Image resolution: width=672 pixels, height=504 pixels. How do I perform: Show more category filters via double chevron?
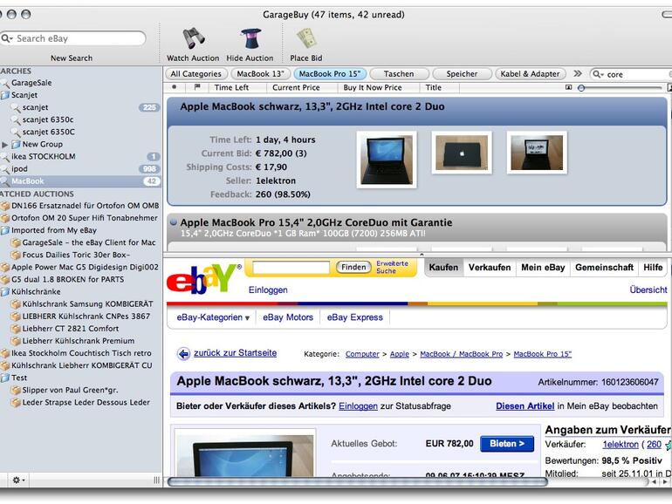pos(578,73)
